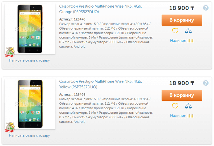This screenshot has height=146, width=214.
Task: Show availability for the Orange phone
Action: [178, 41]
